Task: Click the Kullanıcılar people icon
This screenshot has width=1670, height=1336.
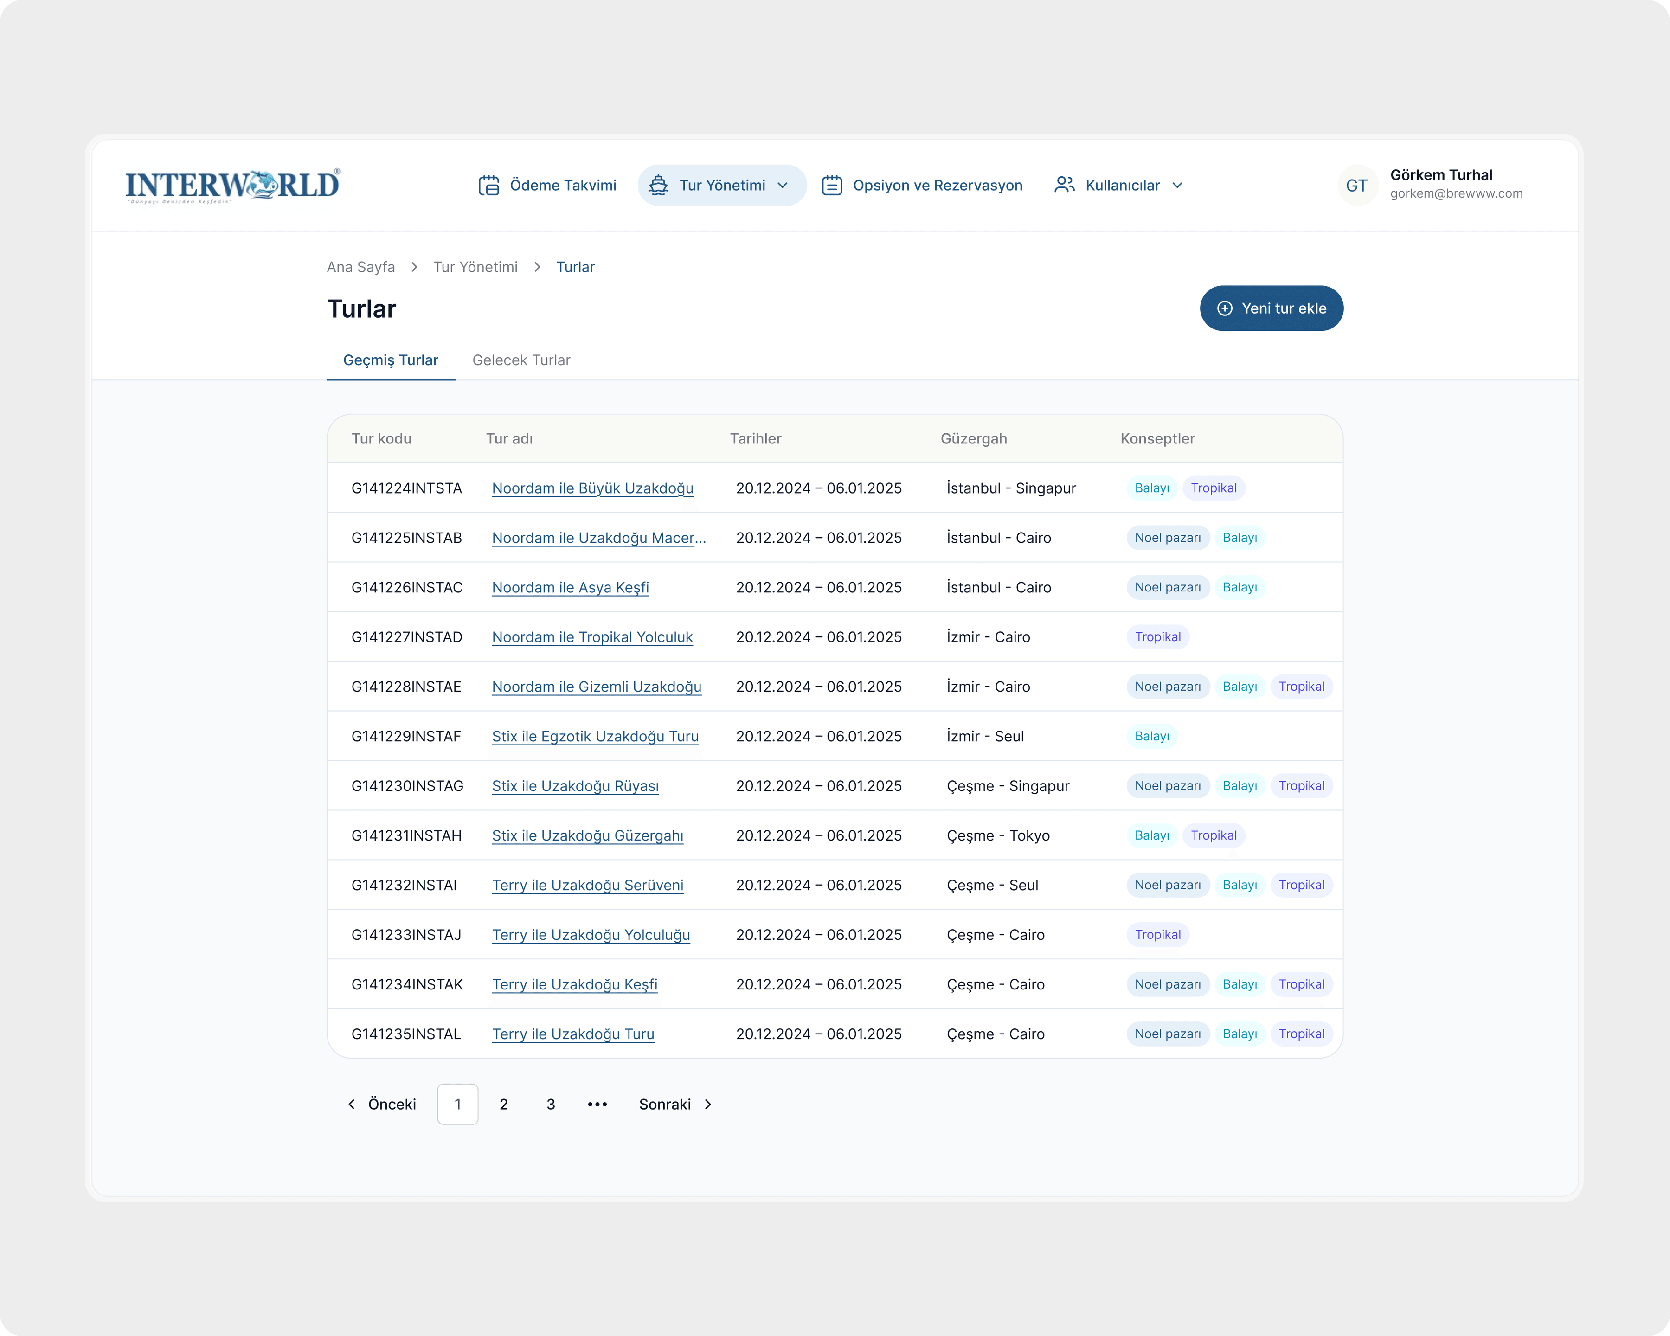Action: click(1064, 185)
